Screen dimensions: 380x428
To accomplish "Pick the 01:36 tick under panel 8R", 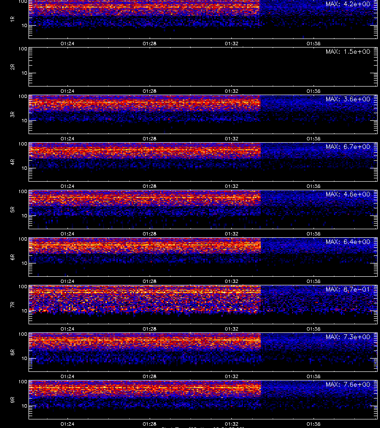I will (313, 377).
